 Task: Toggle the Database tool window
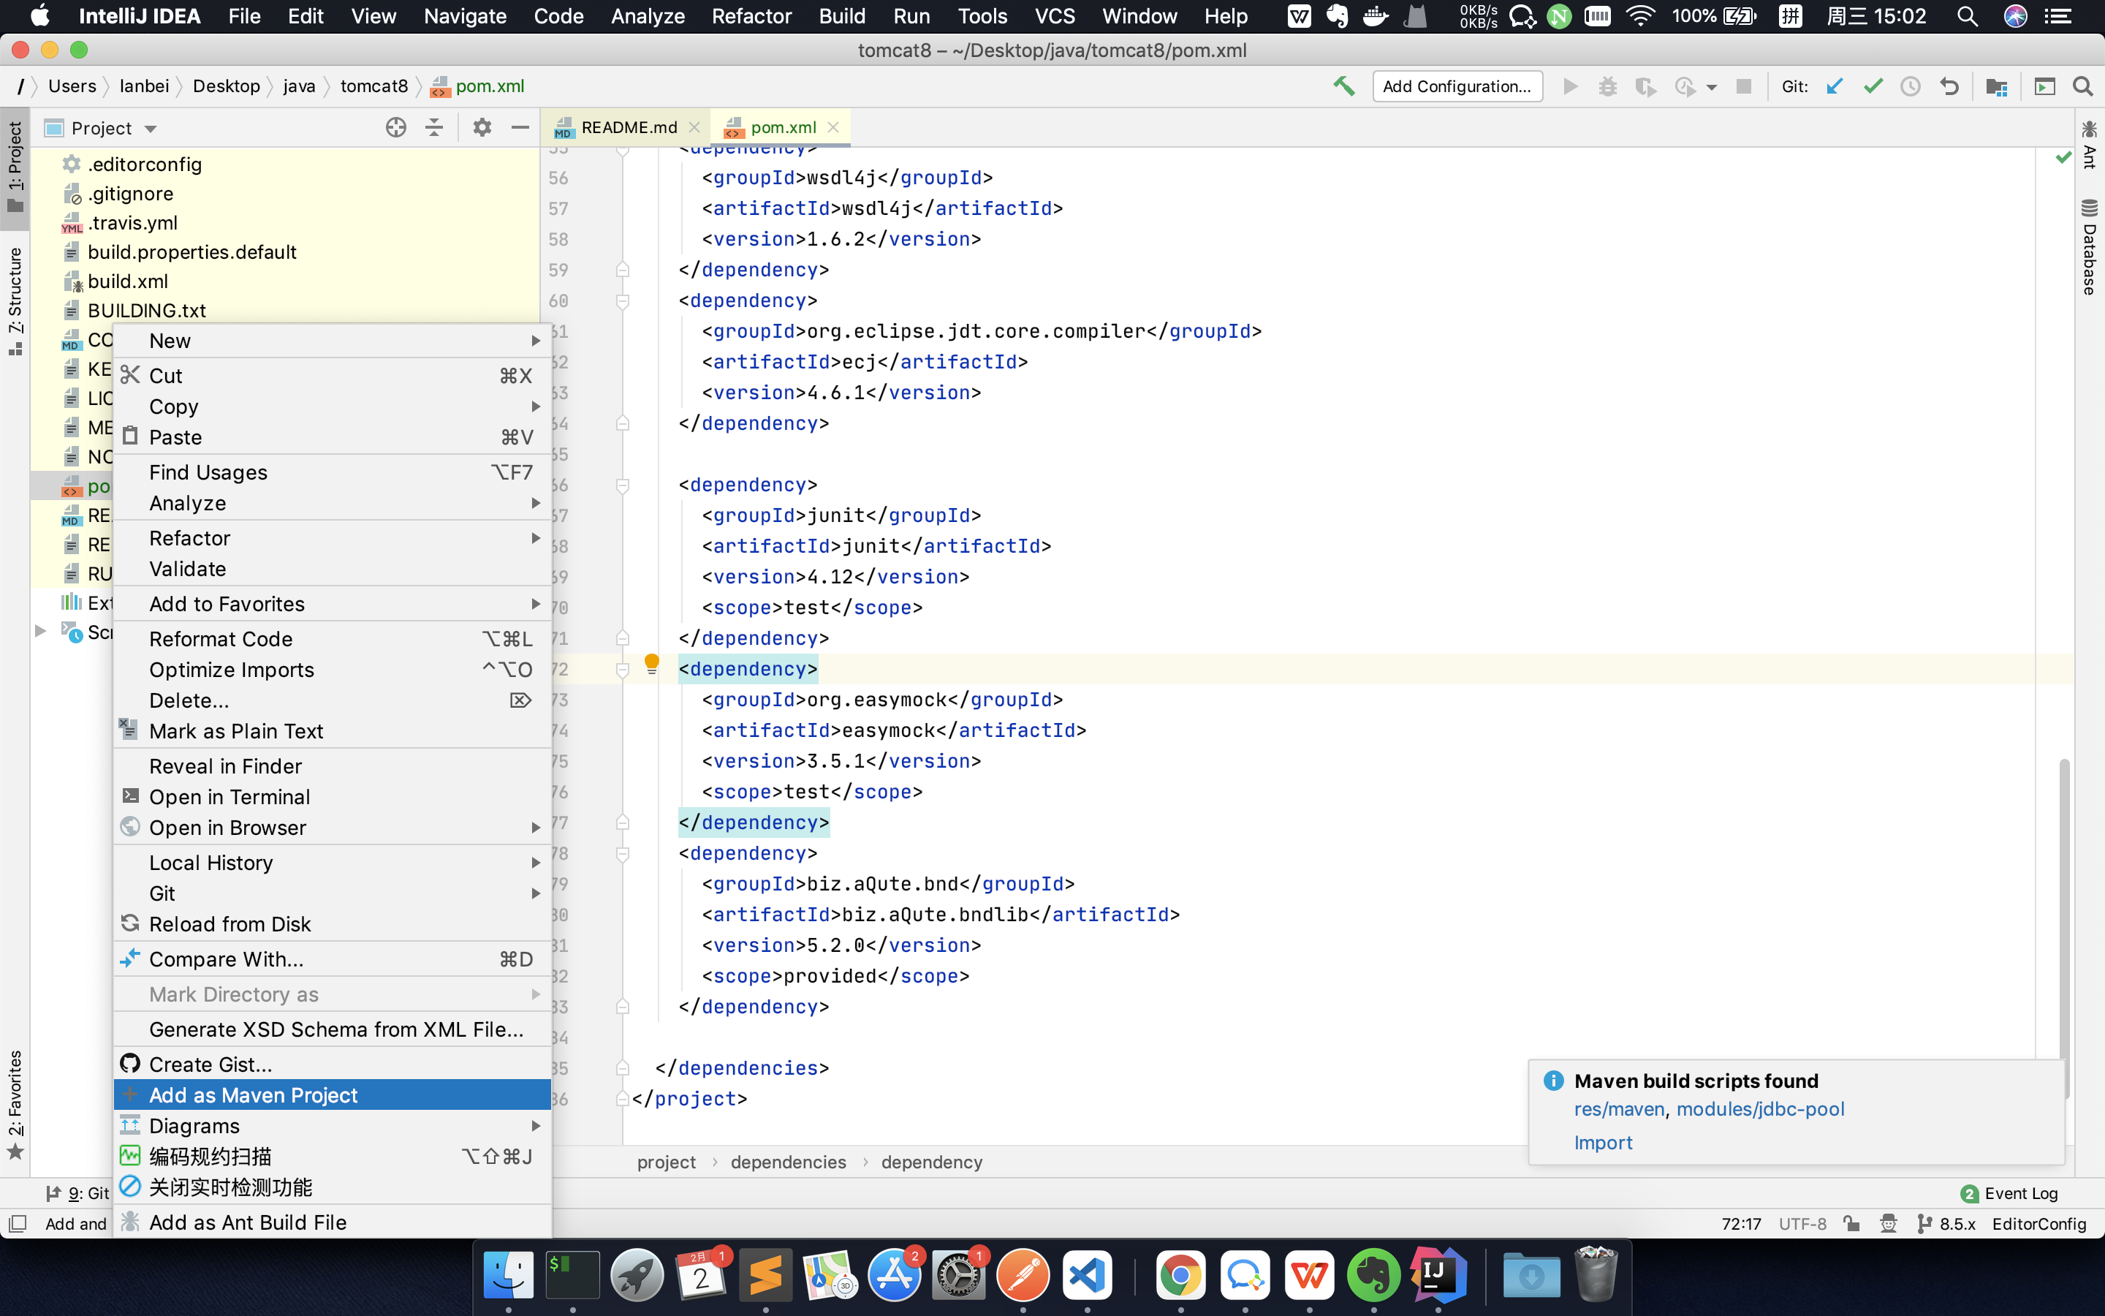coord(2090,248)
